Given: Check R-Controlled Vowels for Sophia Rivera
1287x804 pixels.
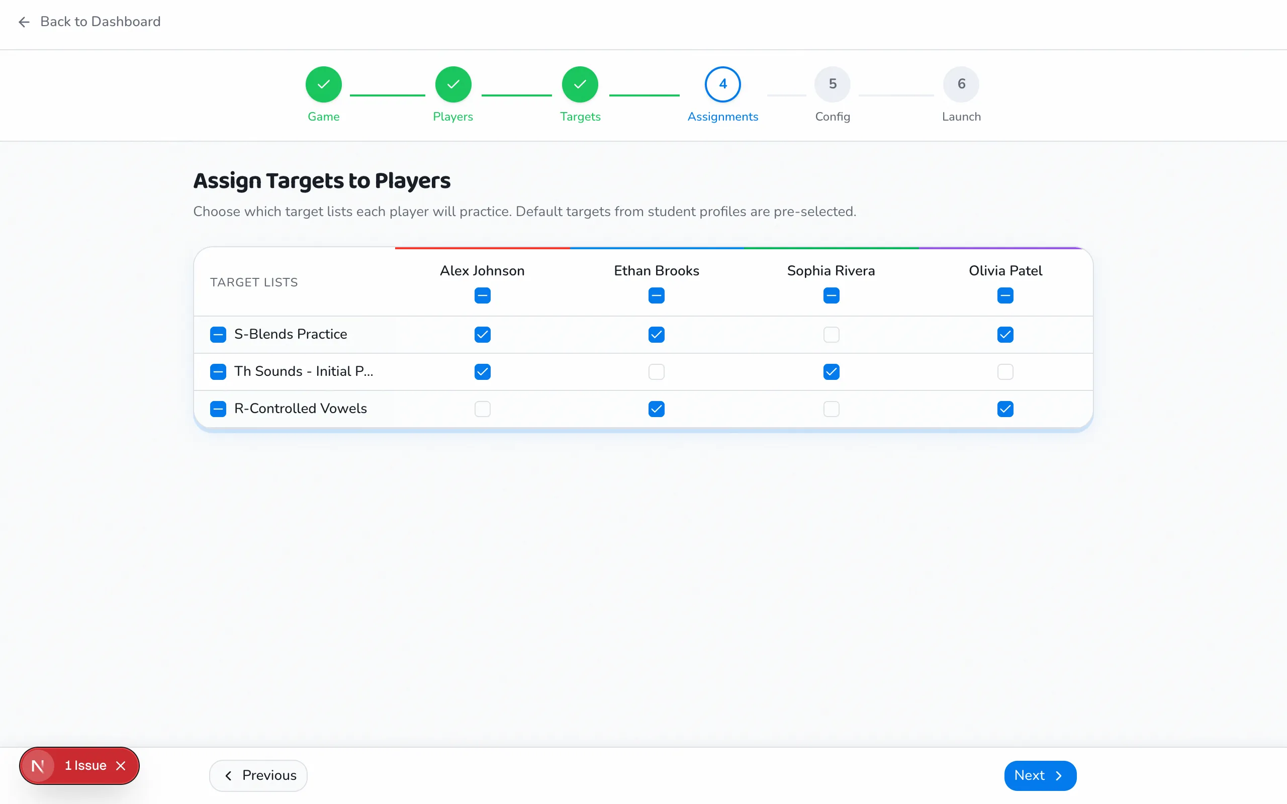Looking at the screenshot, I should coord(831,409).
